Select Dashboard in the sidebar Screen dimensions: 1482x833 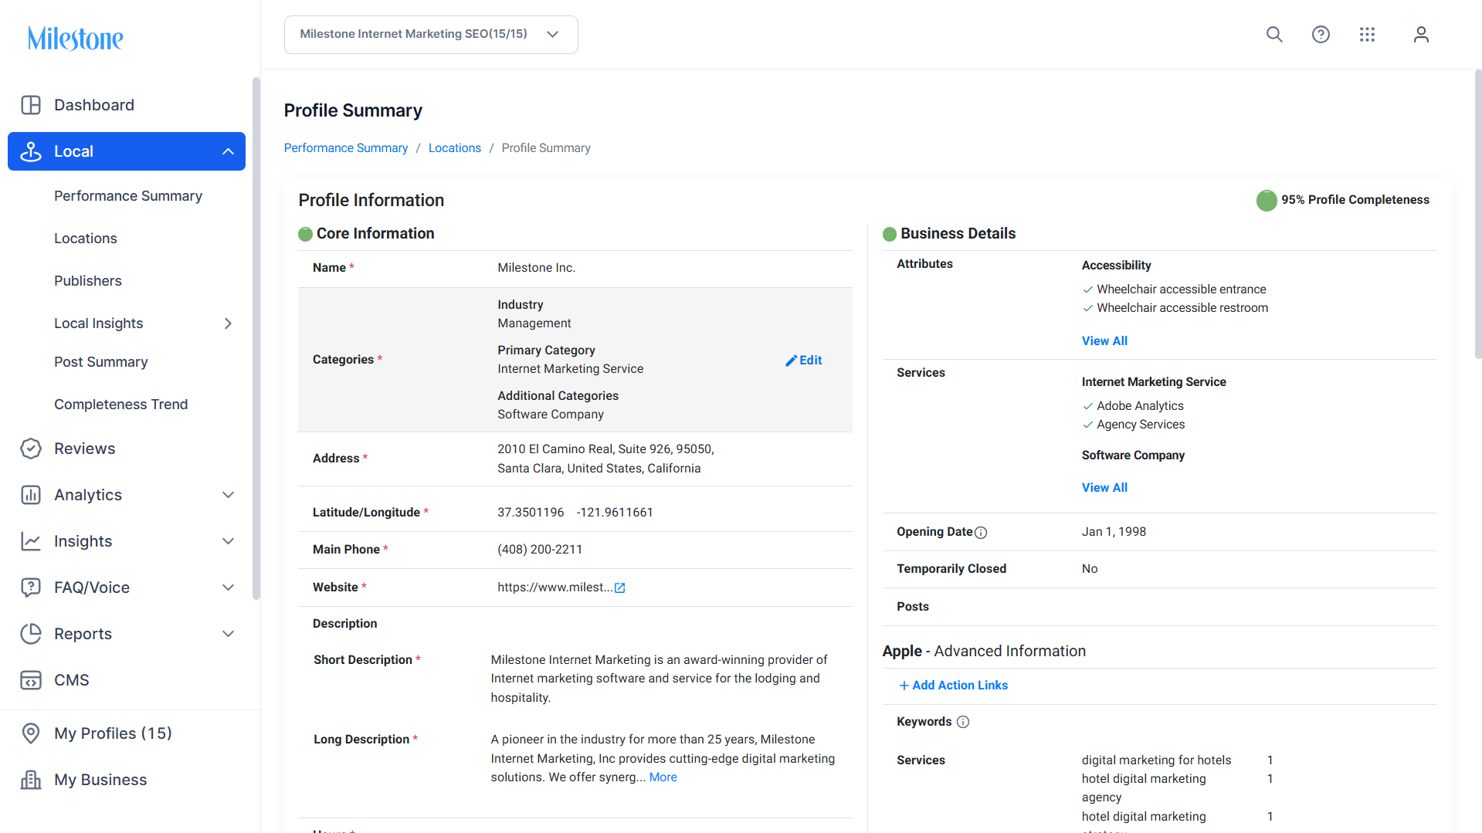[x=94, y=105]
